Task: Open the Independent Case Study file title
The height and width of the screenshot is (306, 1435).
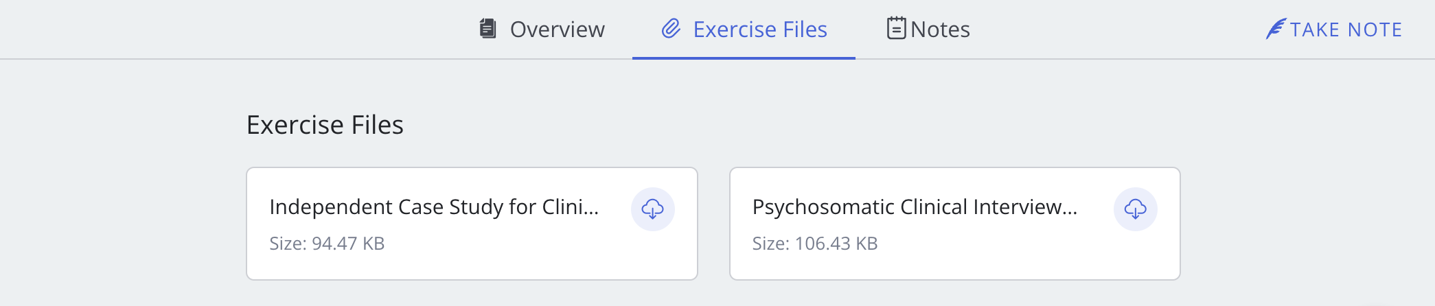Action: coord(426,207)
